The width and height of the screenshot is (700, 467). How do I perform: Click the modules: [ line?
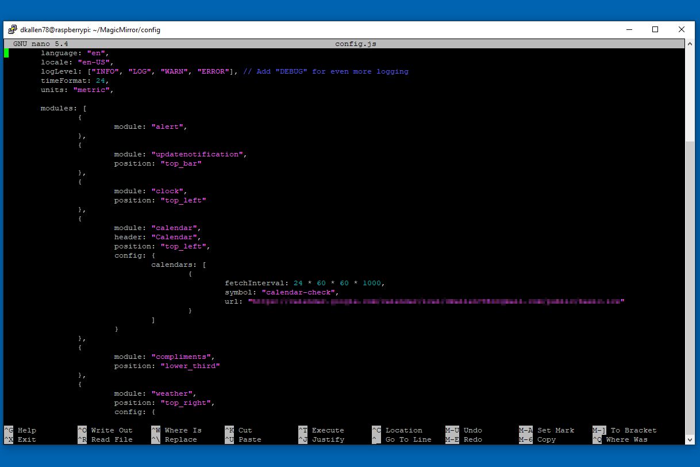[63, 108]
